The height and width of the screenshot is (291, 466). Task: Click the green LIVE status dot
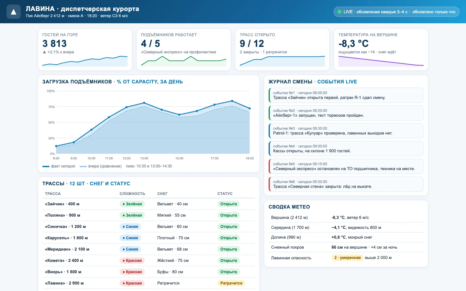[339, 12]
